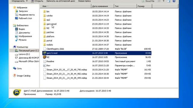Open the help question-mark icon
Image resolution: width=193 pixels, height=108 pixels.
coord(174,1)
